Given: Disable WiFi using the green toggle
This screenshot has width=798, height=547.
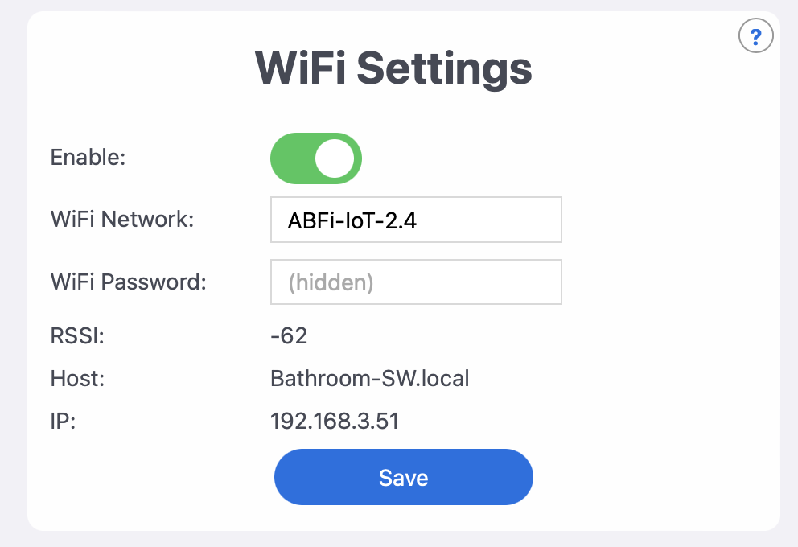Looking at the screenshot, I should pos(316,158).
